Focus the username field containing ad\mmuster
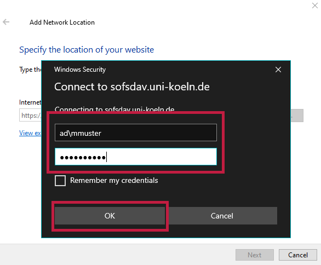Viewport: 321px width, 265px height. (136, 132)
